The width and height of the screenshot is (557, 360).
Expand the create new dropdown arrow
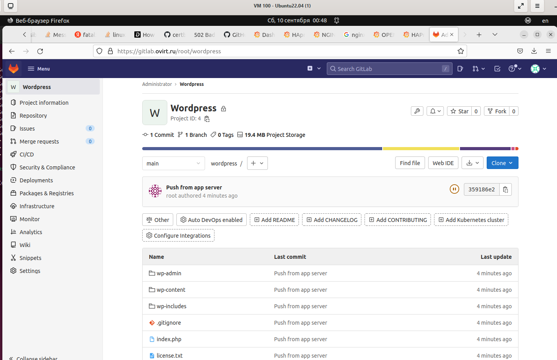319,68
